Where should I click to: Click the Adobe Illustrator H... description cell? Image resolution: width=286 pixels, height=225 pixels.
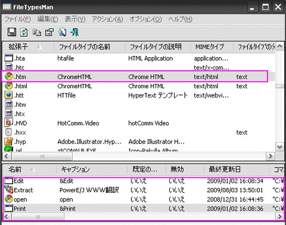pos(157,142)
